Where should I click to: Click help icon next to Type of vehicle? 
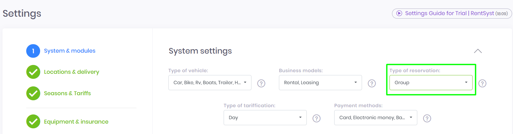coord(261,83)
